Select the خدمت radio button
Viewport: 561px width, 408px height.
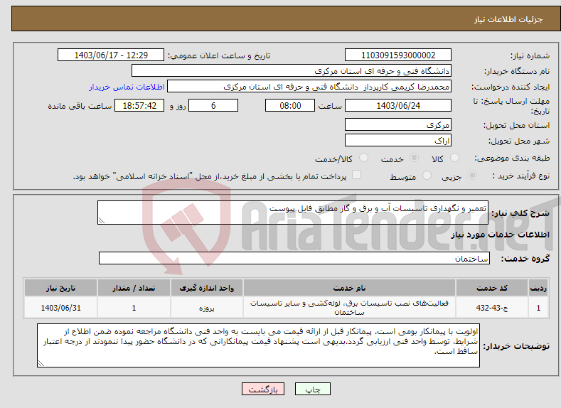click(x=414, y=158)
